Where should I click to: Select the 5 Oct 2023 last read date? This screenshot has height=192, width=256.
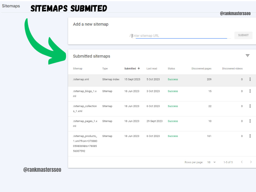click(153, 79)
